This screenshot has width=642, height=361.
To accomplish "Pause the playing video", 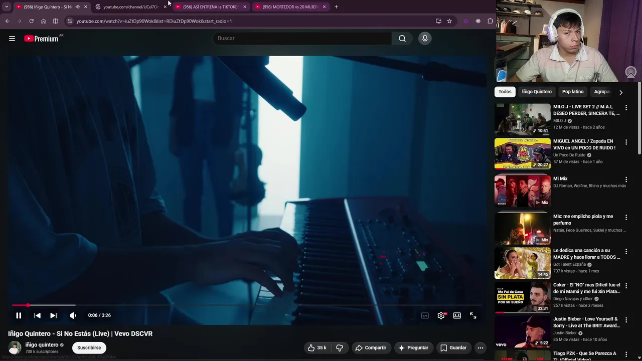I will tap(19, 315).
